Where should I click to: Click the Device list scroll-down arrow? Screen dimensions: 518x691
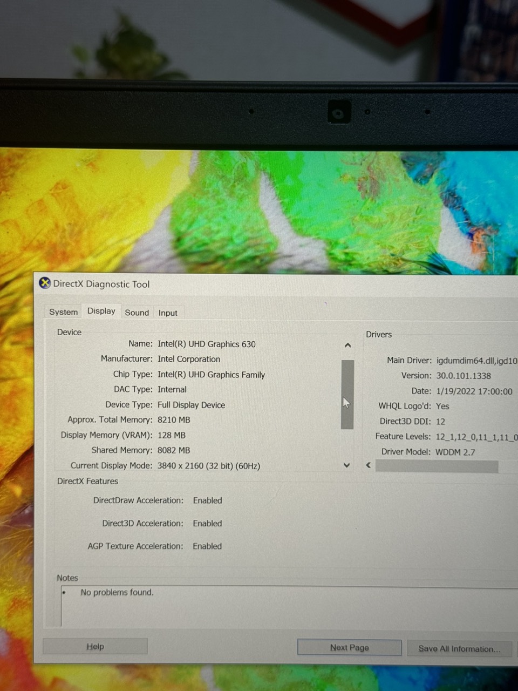click(x=346, y=465)
